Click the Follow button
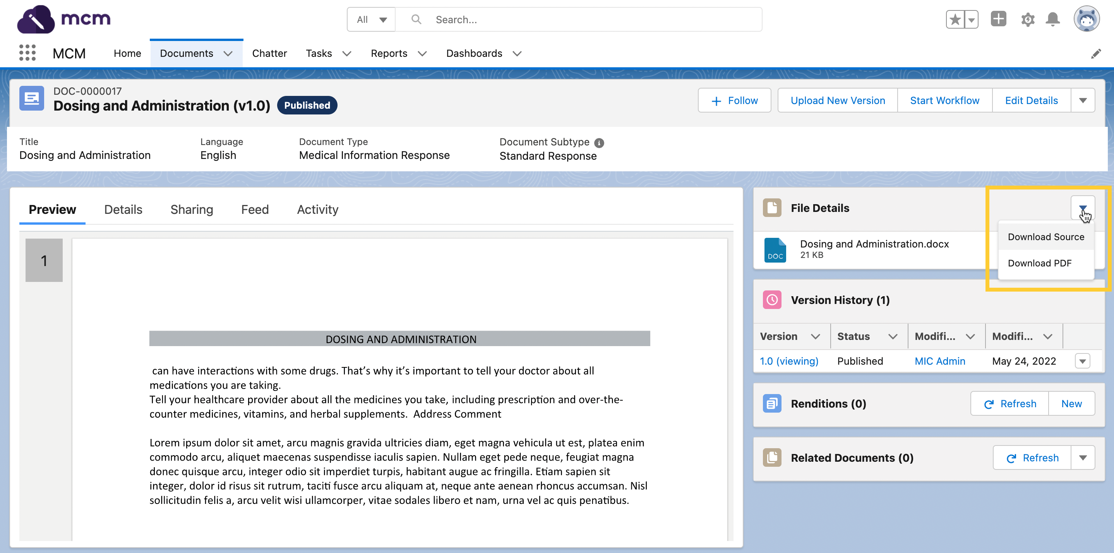This screenshot has height=553, width=1114. pyautogui.click(x=734, y=100)
